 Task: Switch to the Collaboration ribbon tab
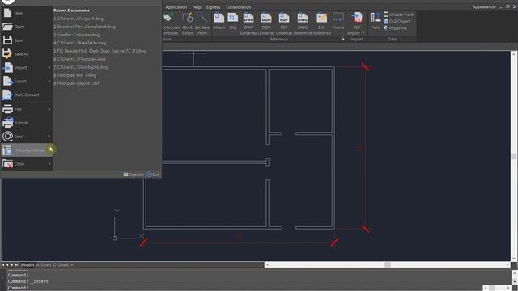[x=239, y=7]
